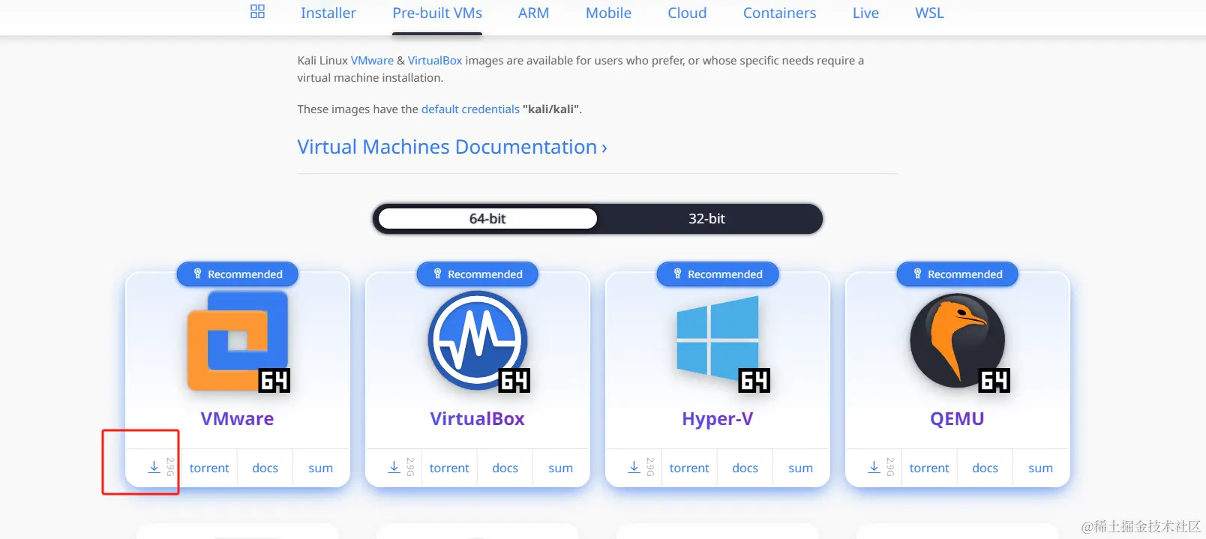Open the WSL tab

coord(929,13)
